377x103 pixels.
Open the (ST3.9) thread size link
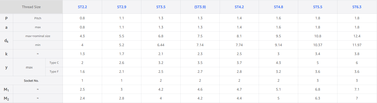pyautogui.click(x=200, y=7)
